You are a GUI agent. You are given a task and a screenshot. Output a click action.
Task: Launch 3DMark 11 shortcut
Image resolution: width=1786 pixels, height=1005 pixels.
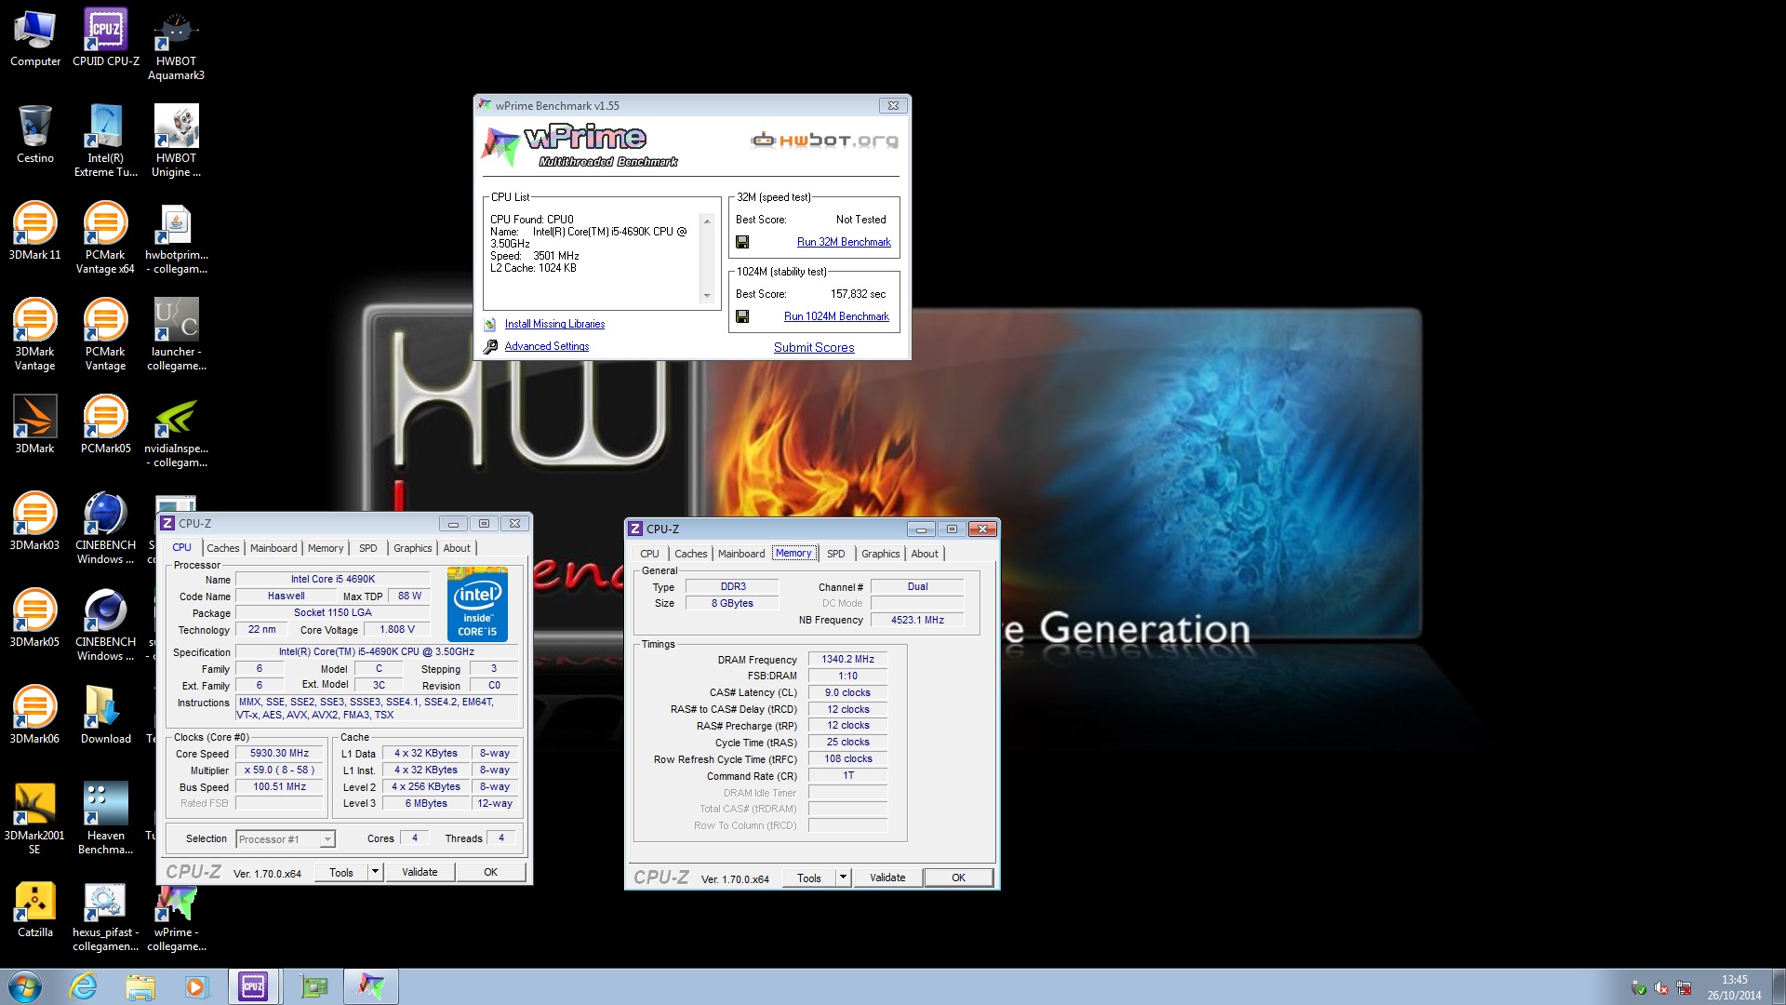[x=34, y=232]
